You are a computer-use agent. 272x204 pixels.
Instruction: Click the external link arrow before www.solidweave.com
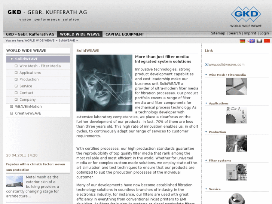point(207,65)
